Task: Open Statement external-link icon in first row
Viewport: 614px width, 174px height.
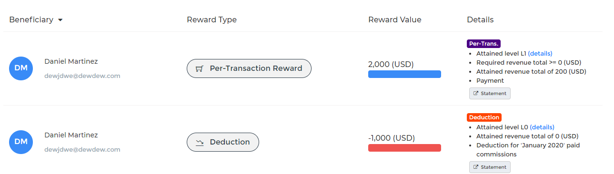Action: pos(475,93)
